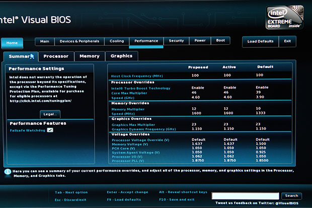Click System Agent Voltage (V) label

(x=136, y=153)
